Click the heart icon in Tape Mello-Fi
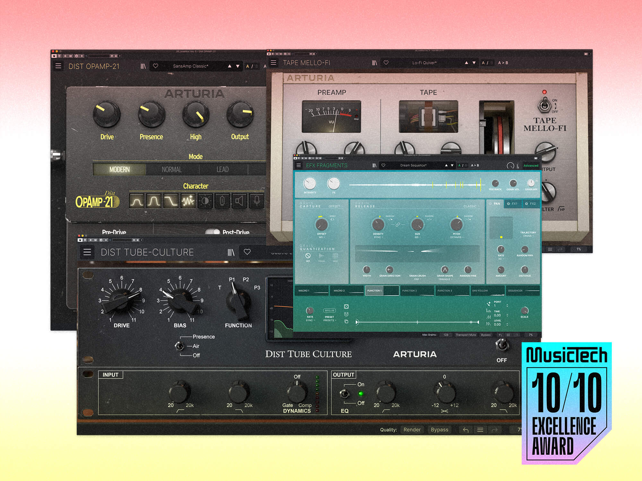 click(386, 63)
